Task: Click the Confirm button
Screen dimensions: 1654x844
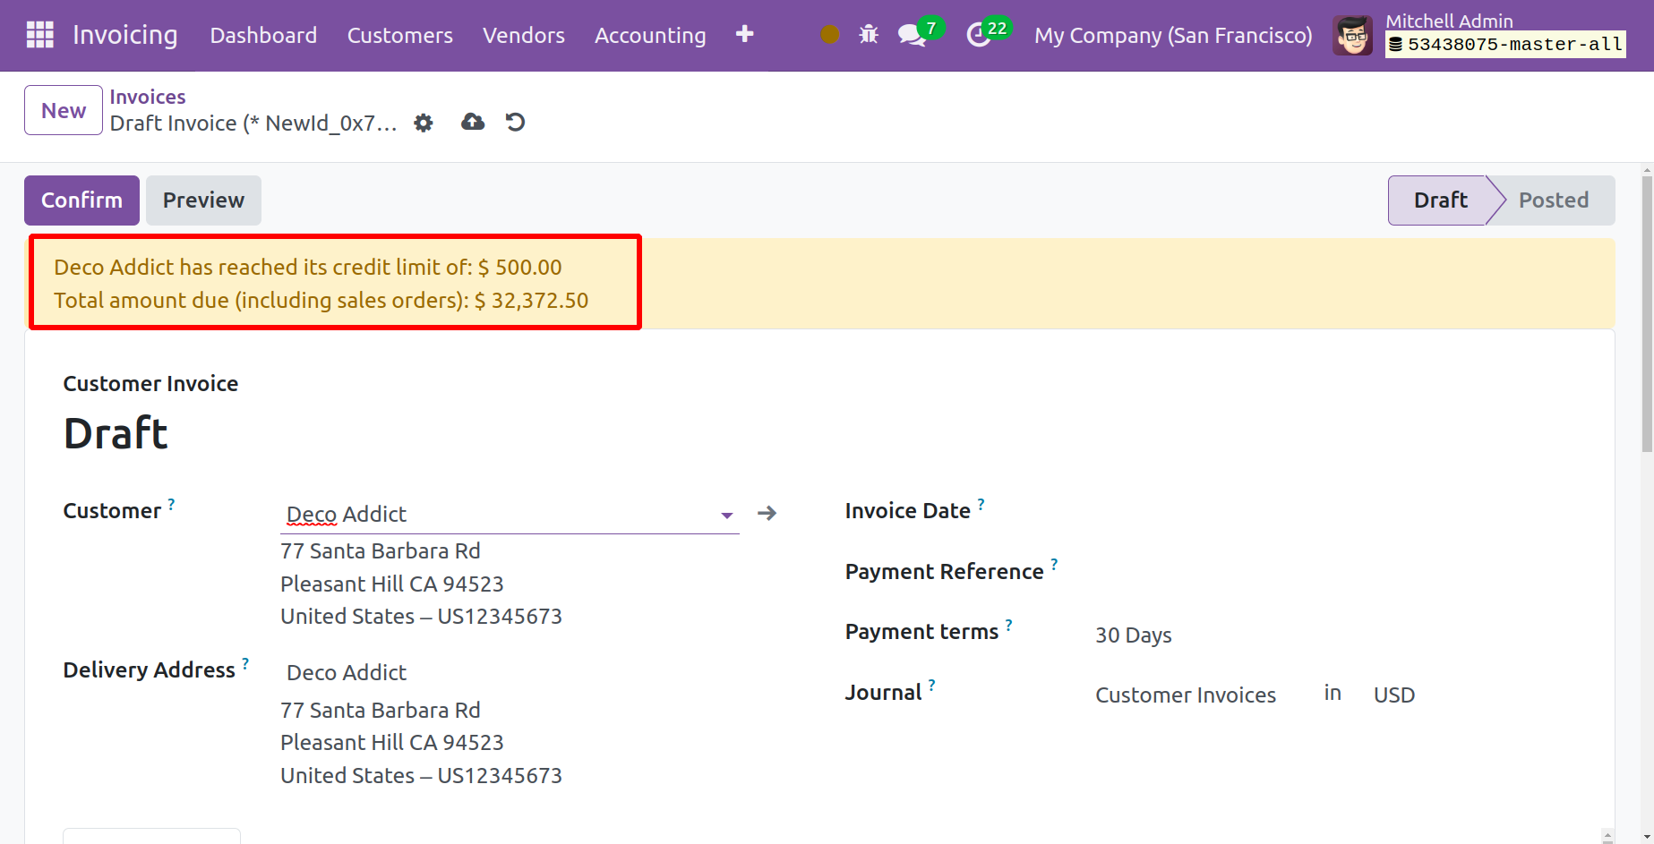Action: (x=81, y=200)
